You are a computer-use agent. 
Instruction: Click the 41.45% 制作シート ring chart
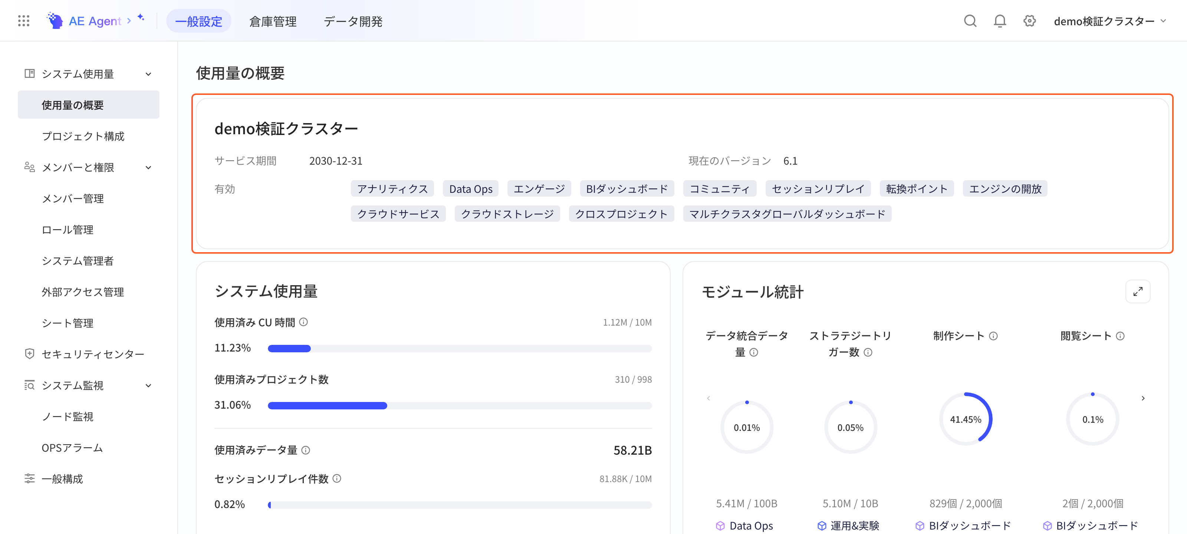click(965, 419)
